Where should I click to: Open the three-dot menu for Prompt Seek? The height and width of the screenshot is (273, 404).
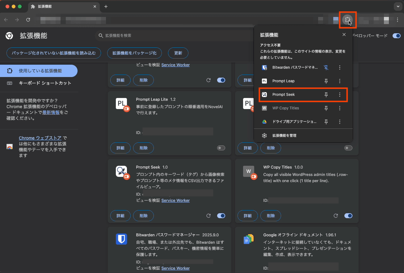point(340,95)
